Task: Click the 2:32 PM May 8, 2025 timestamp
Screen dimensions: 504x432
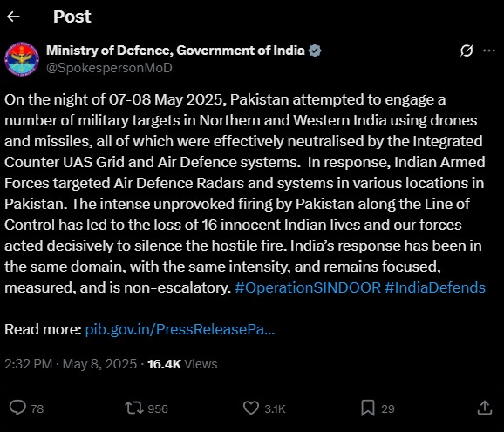Action: pos(71,364)
